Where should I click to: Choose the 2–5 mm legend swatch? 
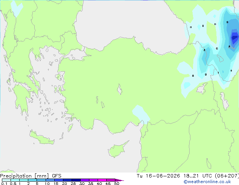tap(32, 180)
